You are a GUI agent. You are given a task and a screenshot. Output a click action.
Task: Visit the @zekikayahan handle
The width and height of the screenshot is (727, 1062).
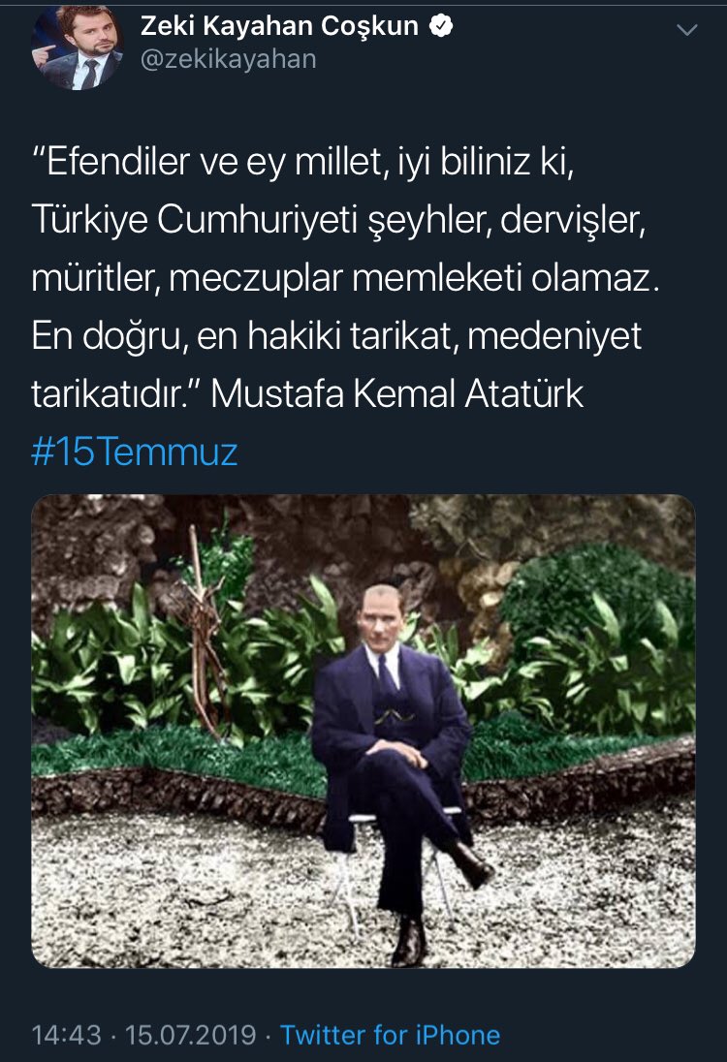(229, 60)
